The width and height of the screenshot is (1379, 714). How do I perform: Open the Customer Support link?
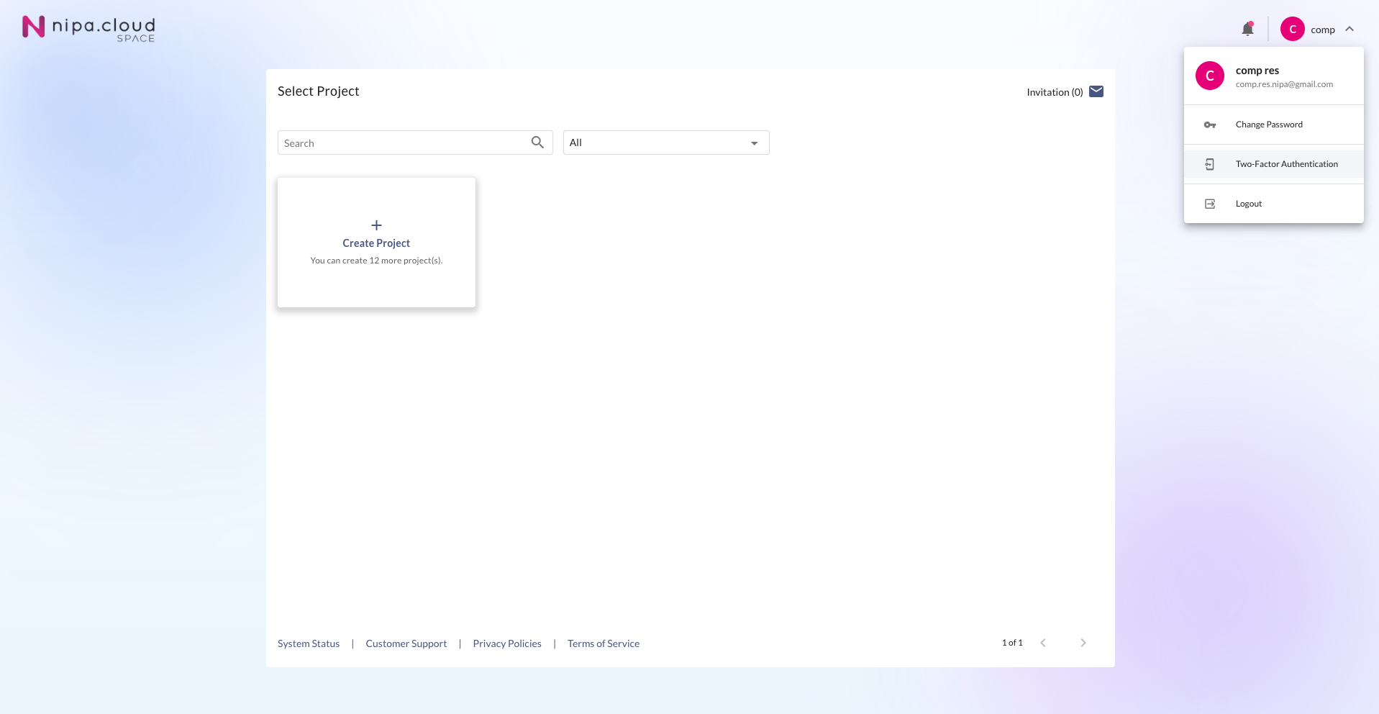pos(406,643)
